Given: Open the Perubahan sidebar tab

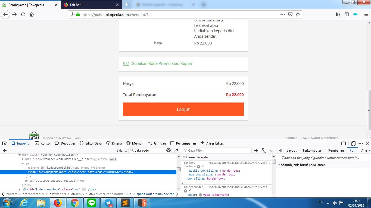Looking at the screenshot, I should tap(336, 151).
